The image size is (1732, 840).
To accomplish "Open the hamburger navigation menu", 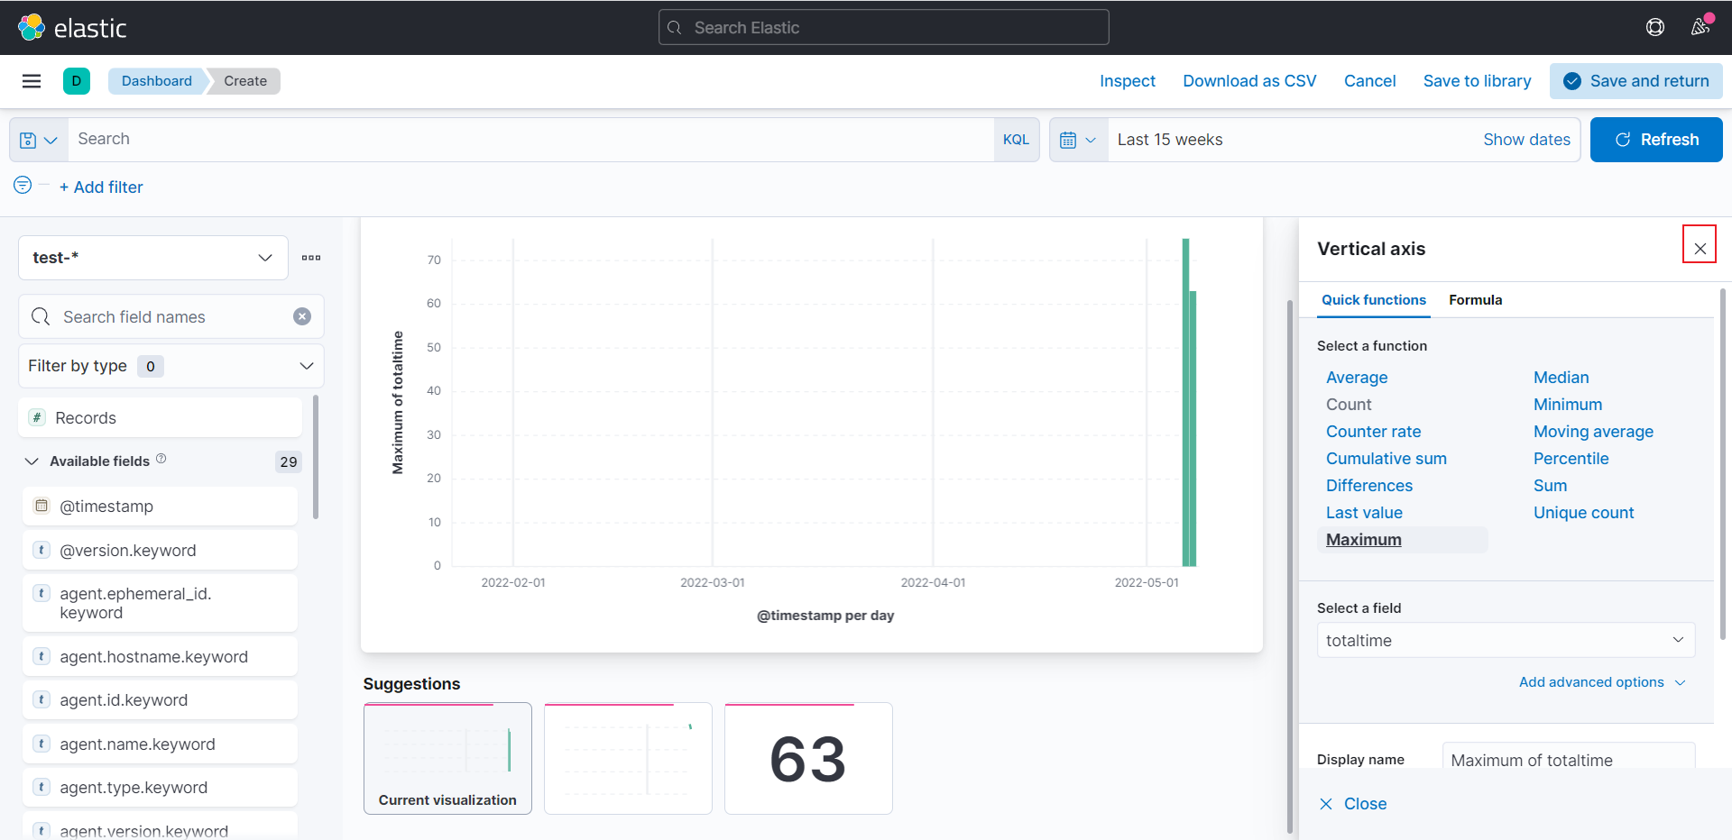I will (x=32, y=81).
